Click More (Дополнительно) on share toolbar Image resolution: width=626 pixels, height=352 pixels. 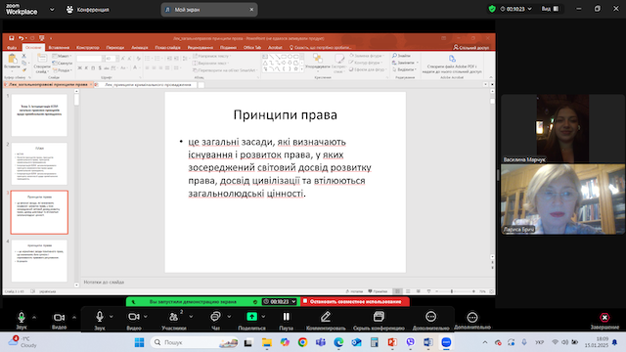pos(430,317)
